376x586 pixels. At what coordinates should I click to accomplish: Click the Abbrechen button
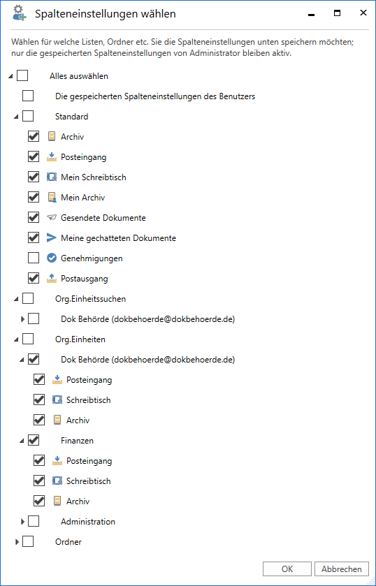342,569
